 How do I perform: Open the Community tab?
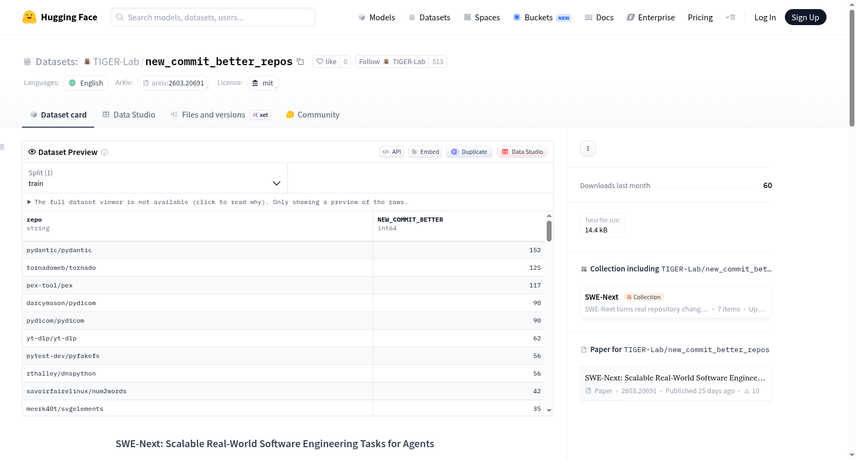coord(313,115)
